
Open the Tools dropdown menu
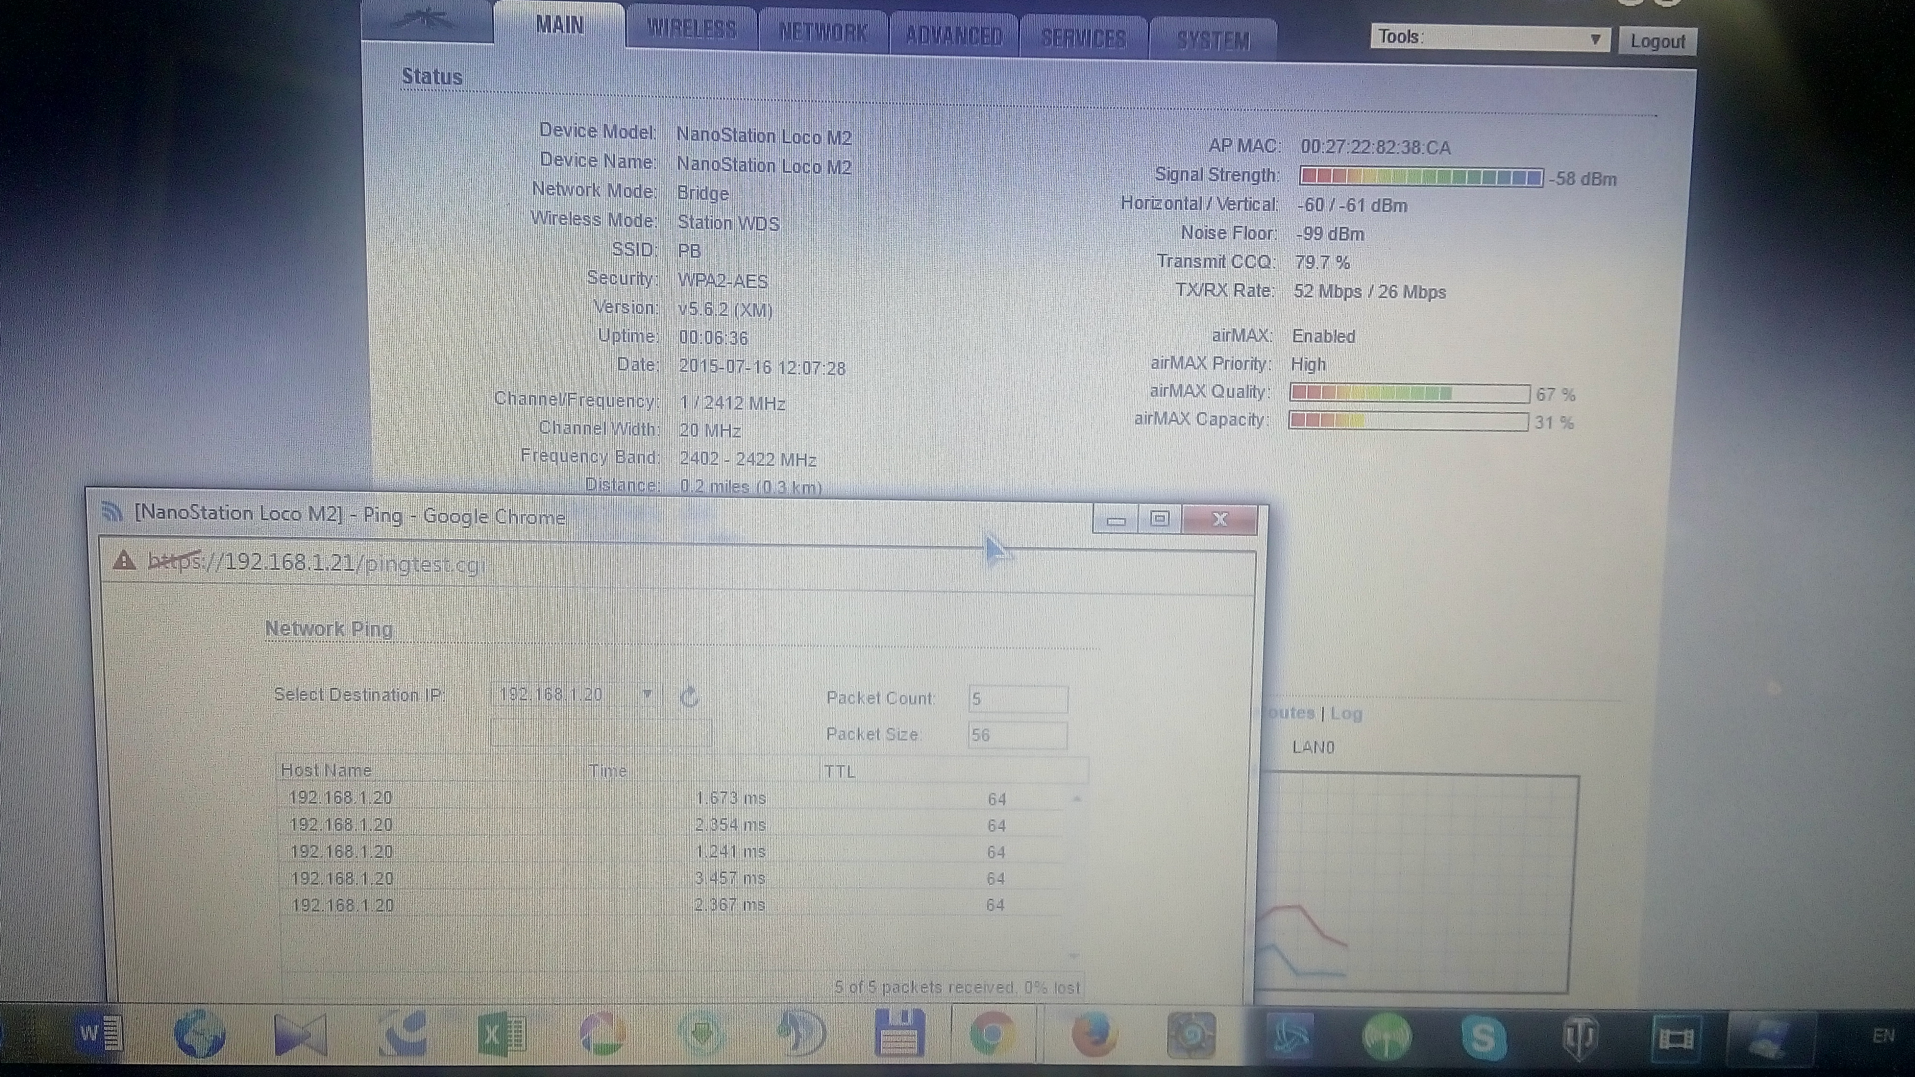click(x=1490, y=37)
